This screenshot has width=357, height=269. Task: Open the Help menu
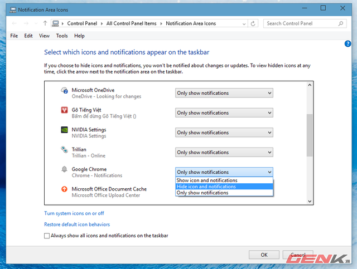point(79,36)
